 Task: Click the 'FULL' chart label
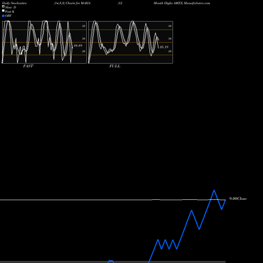point(115,66)
